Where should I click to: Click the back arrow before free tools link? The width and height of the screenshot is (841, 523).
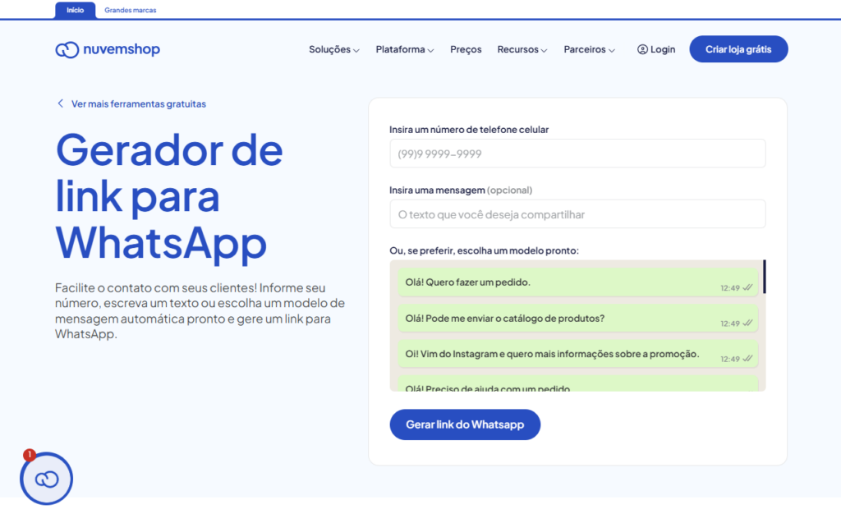pyautogui.click(x=60, y=104)
